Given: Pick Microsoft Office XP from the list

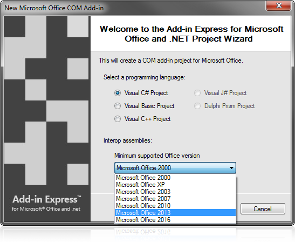Looking at the screenshot, I should 175,185.
